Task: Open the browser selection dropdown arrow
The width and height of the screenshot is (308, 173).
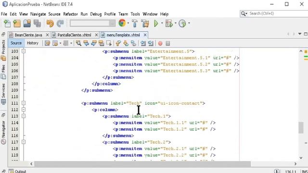Action: coord(128,23)
